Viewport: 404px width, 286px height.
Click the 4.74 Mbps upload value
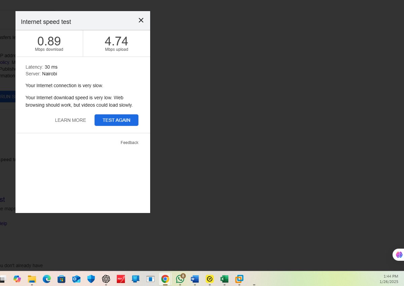116,41
